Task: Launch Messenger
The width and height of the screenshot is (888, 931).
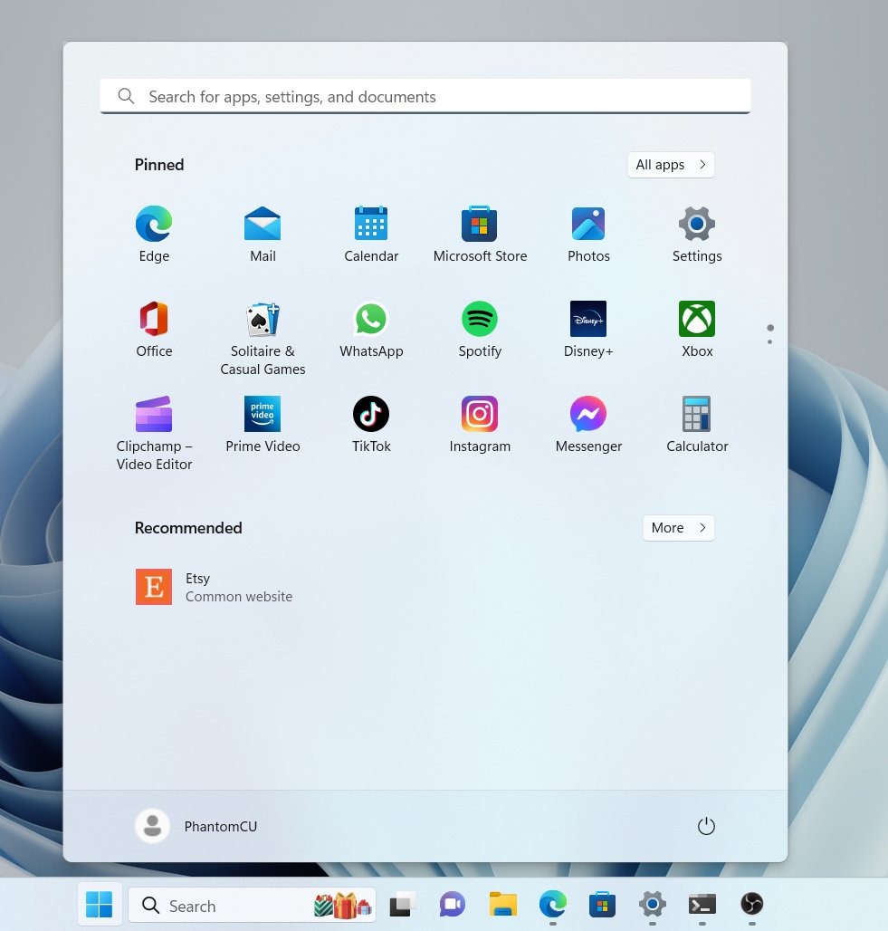Action: tap(588, 424)
